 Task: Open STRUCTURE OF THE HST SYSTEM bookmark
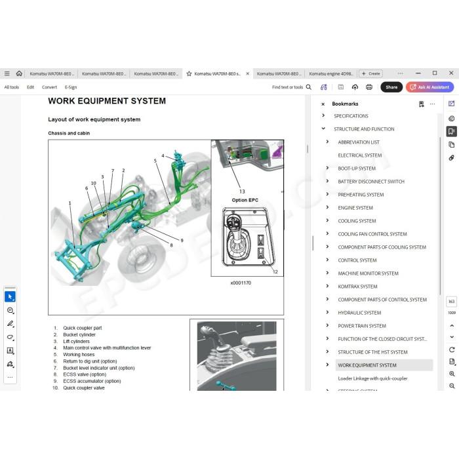coord(372,352)
